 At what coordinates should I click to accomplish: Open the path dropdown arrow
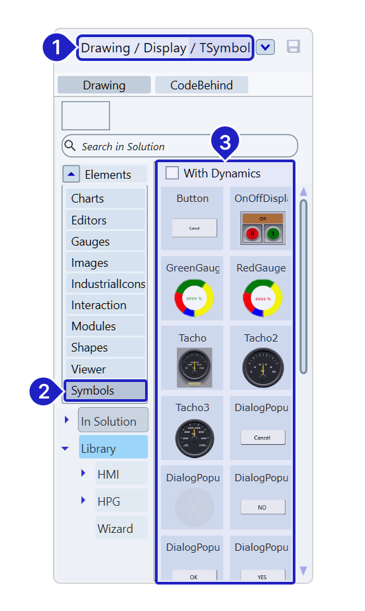(x=265, y=47)
